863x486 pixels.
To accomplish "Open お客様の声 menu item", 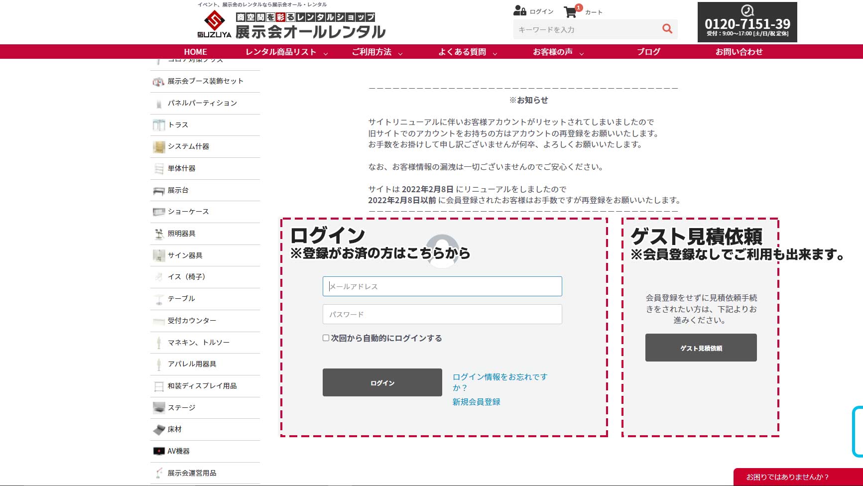I will pos(553,52).
